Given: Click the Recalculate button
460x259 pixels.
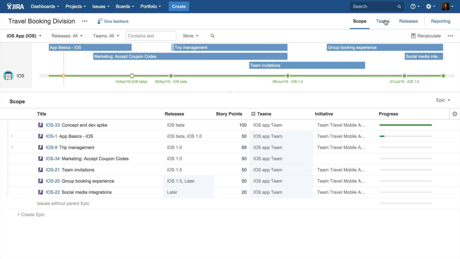Looking at the screenshot, I should point(426,36).
